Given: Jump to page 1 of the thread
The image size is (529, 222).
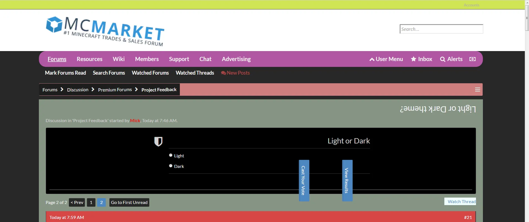Looking at the screenshot, I should pos(91,202).
